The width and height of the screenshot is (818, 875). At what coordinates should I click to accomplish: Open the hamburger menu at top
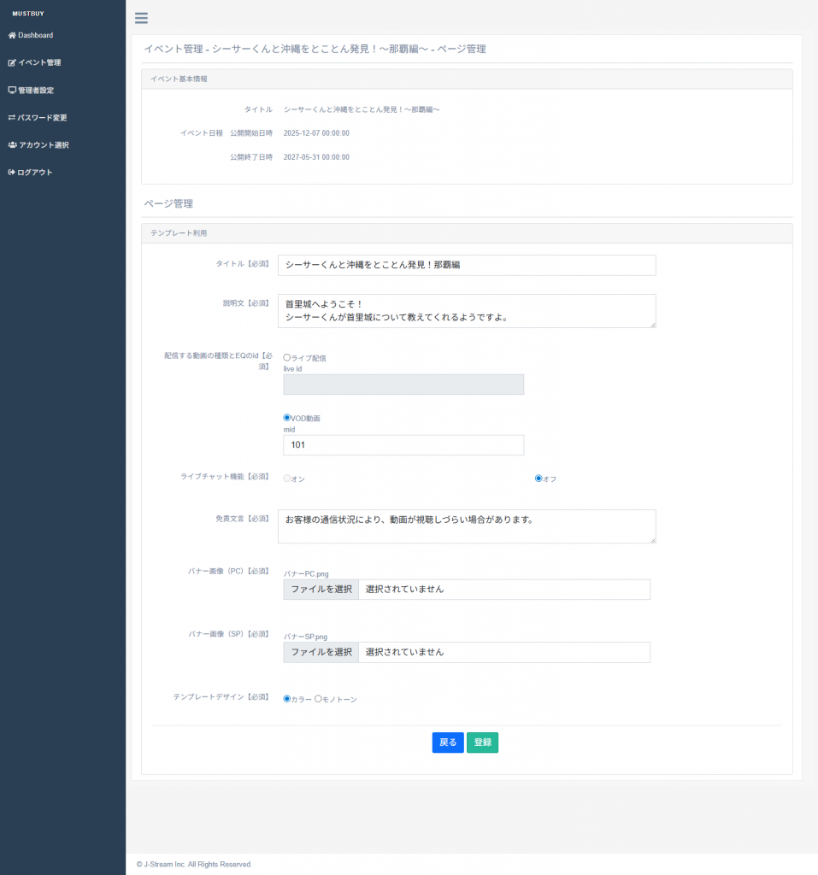click(x=142, y=17)
